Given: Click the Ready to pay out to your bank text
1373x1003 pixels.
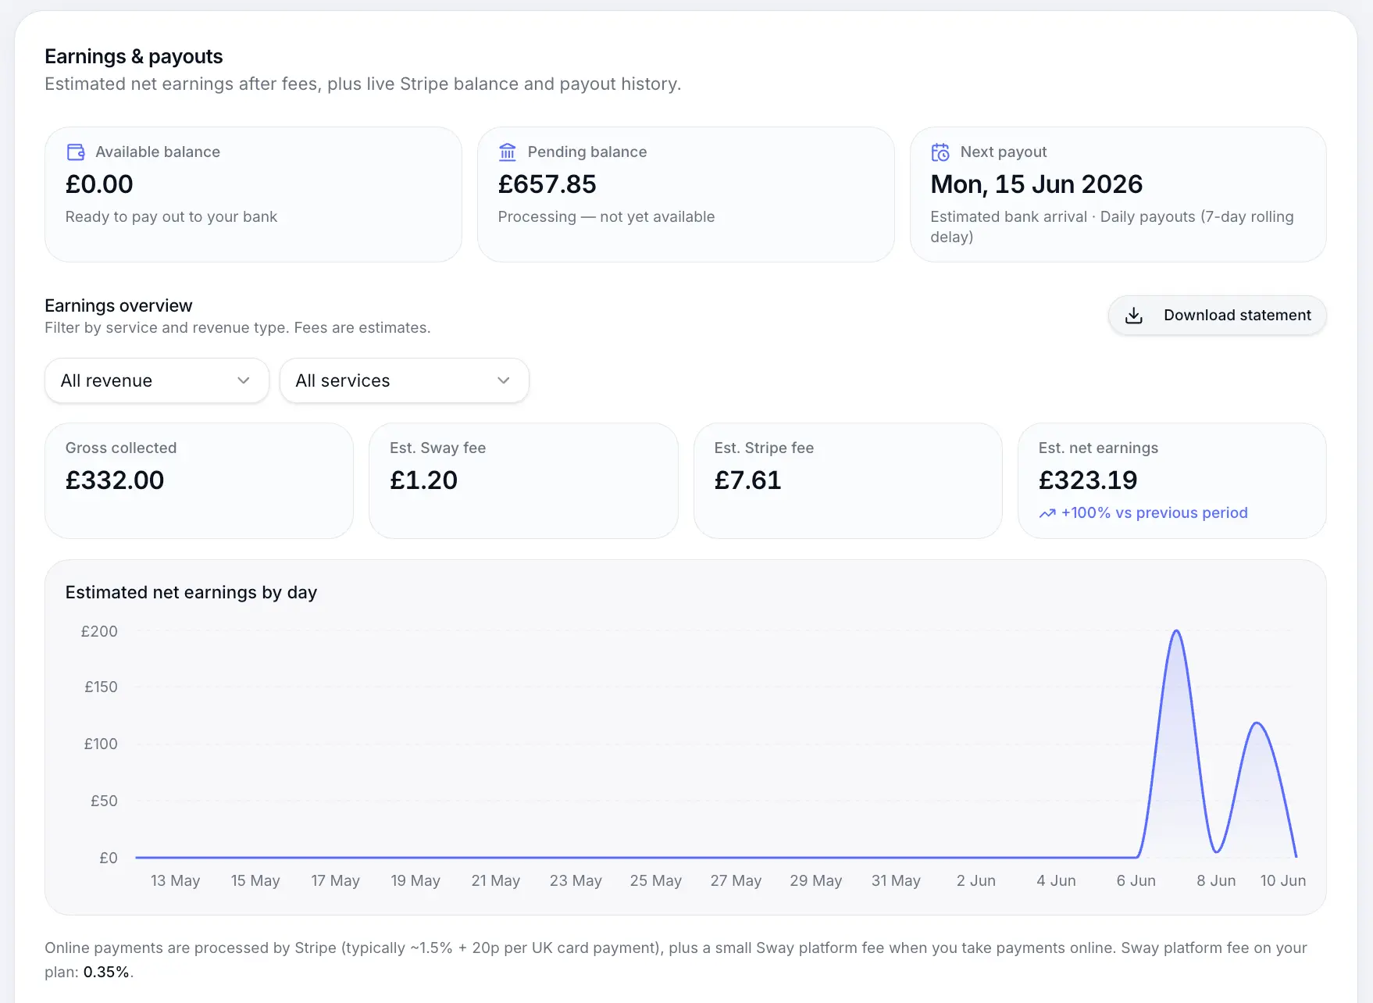Looking at the screenshot, I should pyautogui.click(x=171, y=216).
